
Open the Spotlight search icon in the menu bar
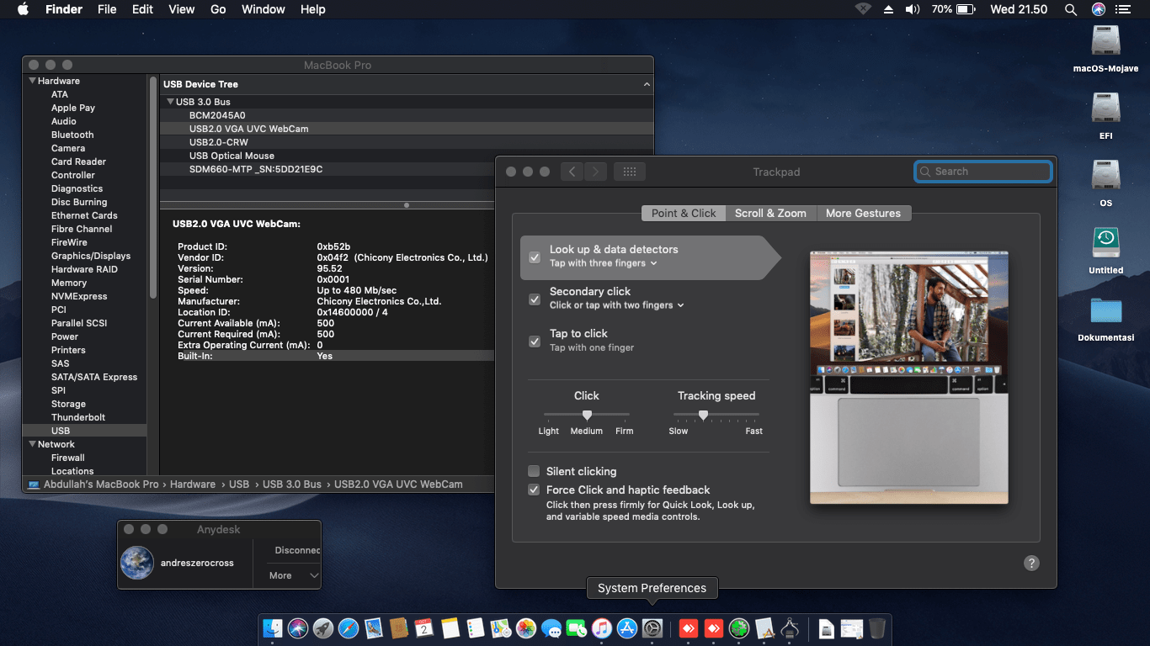tap(1070, 9)
